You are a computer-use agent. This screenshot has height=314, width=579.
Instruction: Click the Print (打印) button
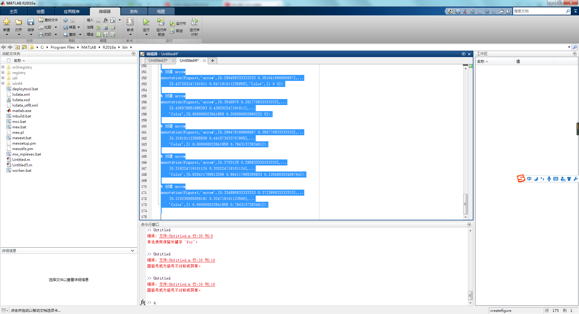pyautogui.click(x=45, y=34)
